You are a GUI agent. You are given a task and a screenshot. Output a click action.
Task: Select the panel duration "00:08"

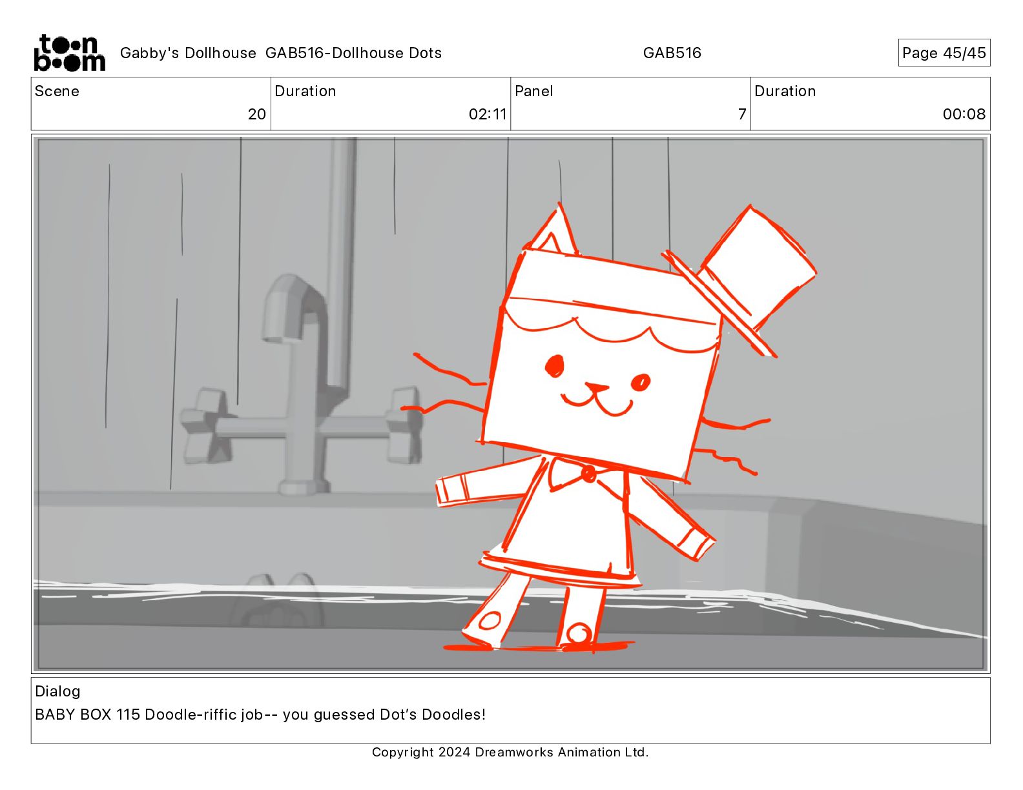click(x=964, y=114)
